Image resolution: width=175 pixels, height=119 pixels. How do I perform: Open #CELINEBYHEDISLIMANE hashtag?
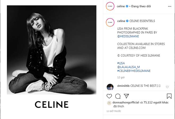[x=134, y=71]
